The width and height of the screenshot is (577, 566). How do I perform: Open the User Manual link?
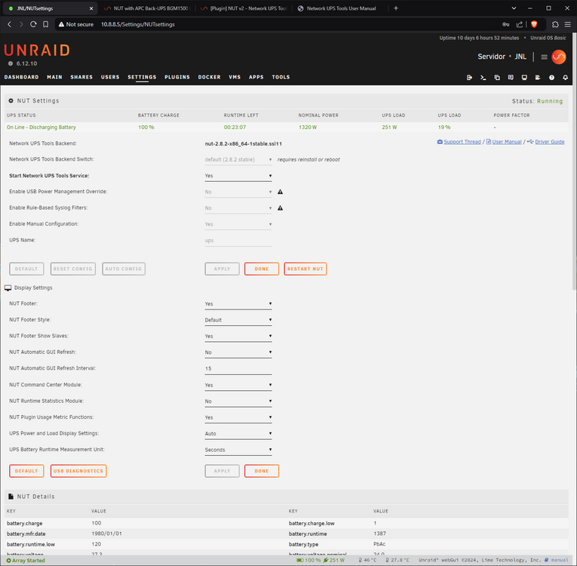coord(507,142)
